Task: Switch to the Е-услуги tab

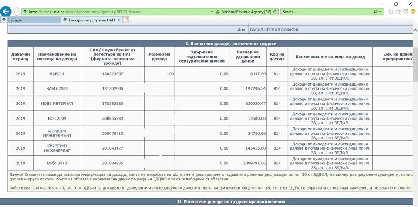Action: pyautogui.click(x=30, y=20)
